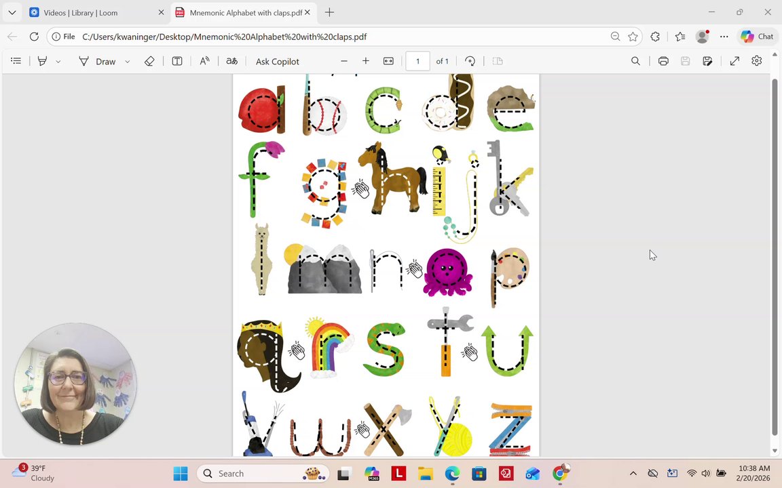Click the Save as icon
This screenshot has width=782, height=488.
[x=707, y=61]
